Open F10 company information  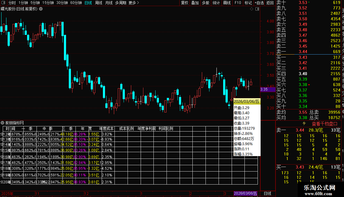(237, 3)
